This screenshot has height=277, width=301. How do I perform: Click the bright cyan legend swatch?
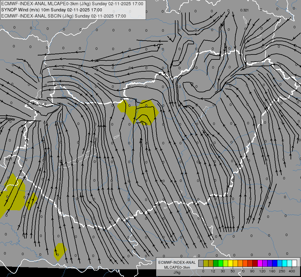tap(284, 263)
